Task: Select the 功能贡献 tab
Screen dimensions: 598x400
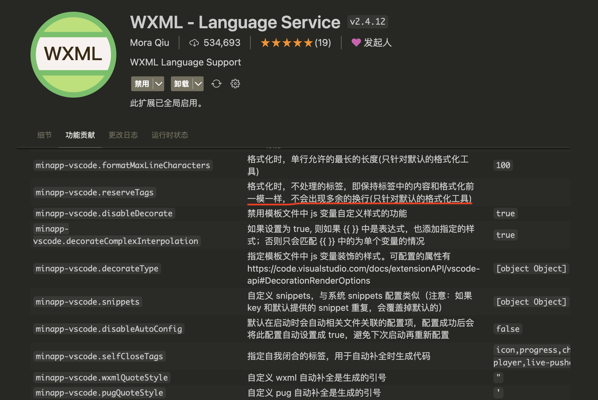Action: tap(80, 135)
